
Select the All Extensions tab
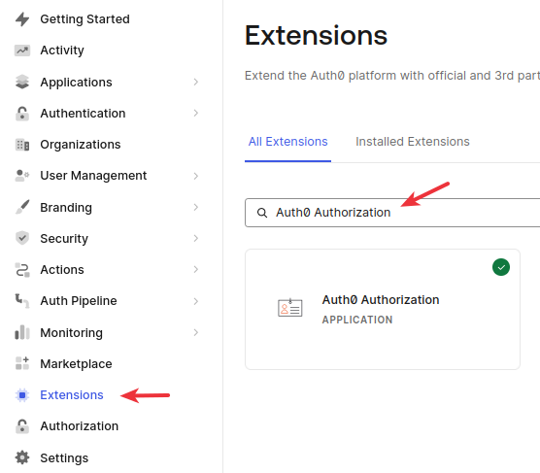[287, 142]
